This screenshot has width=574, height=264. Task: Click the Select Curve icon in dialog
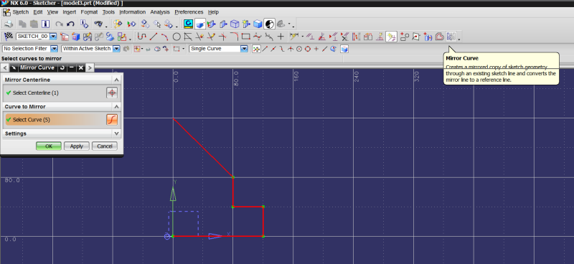pos(112,119)
